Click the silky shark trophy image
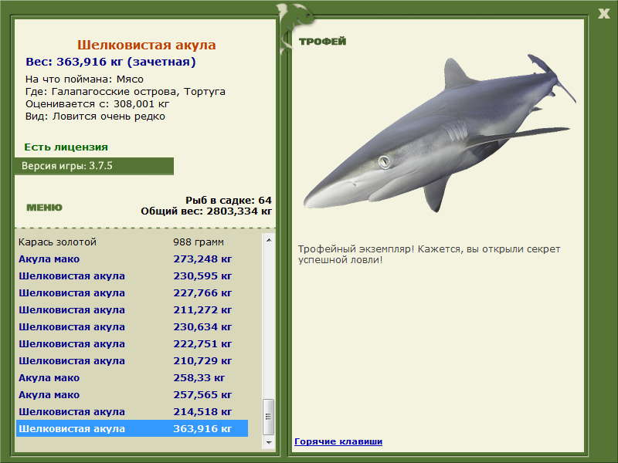 tap(440, 133)
